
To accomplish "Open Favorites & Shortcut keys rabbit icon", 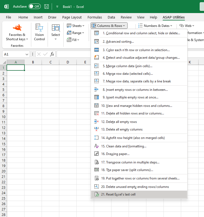I will [x=17, y=27].
